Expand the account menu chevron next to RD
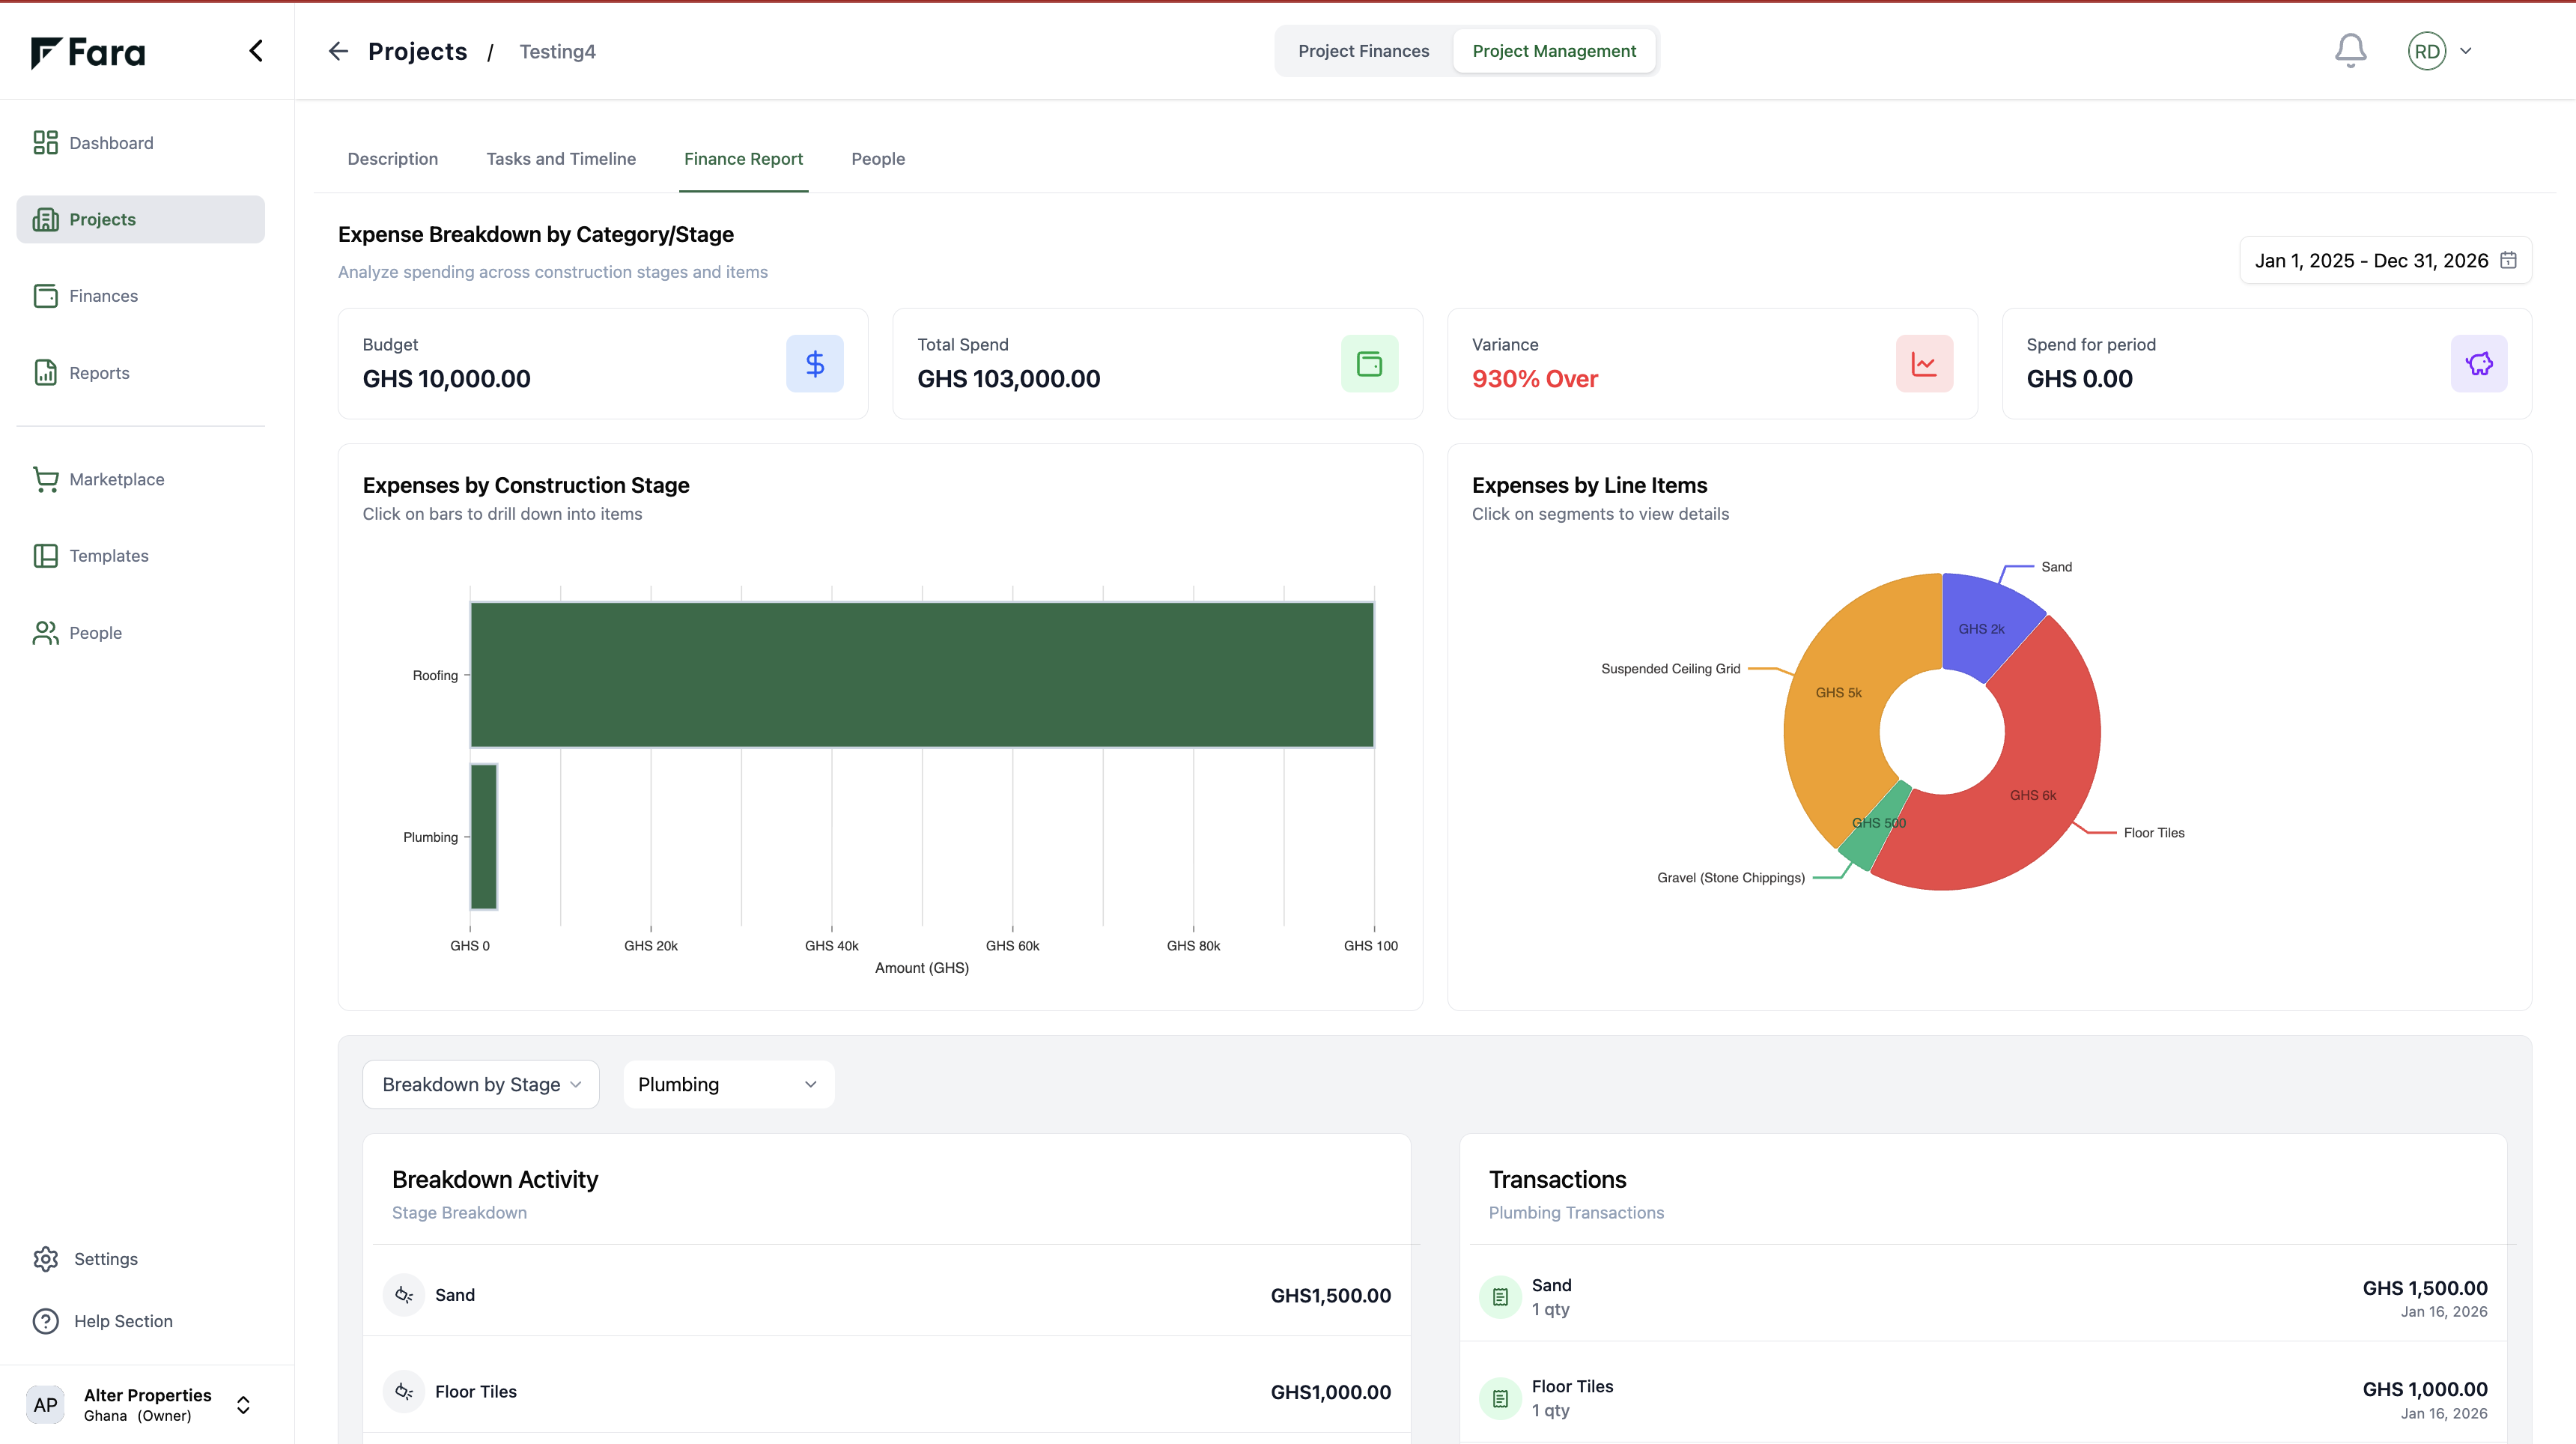 (x=2466, y=51)
